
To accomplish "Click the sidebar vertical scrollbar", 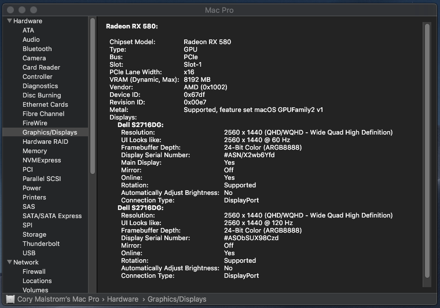I will [93, 96].
